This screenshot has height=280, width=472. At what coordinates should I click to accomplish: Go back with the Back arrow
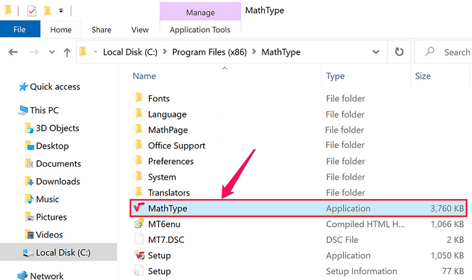pyautogui.click(x=13, y=52)
